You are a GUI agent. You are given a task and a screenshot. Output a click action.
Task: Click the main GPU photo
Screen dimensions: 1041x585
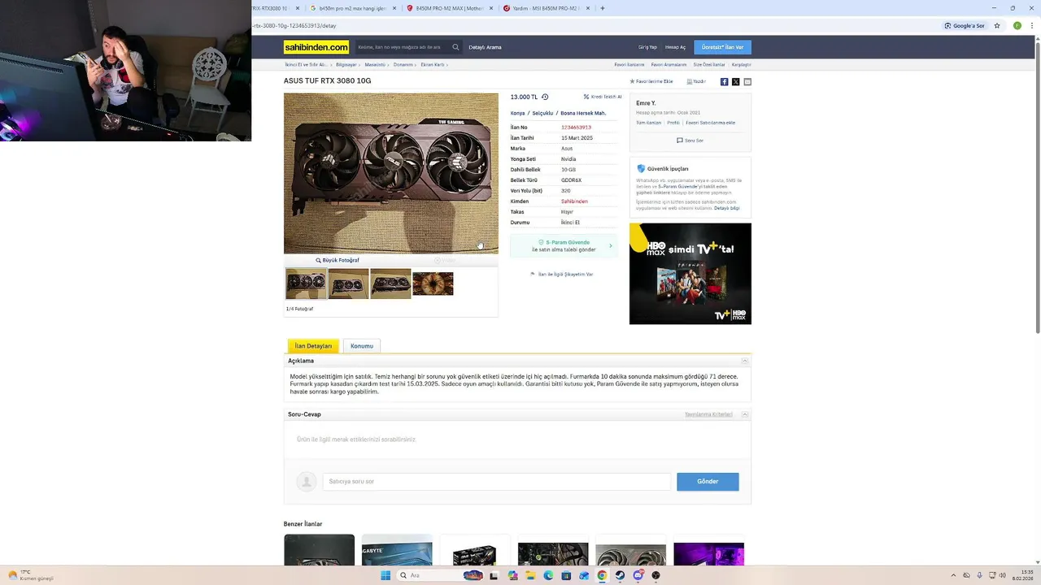click(390, 173)
